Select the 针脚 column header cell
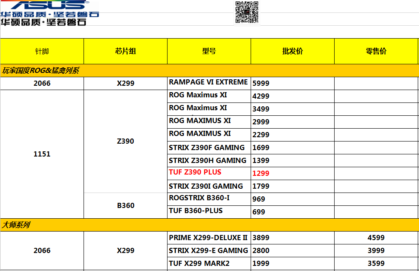419x271 pixels. [42, 51]
